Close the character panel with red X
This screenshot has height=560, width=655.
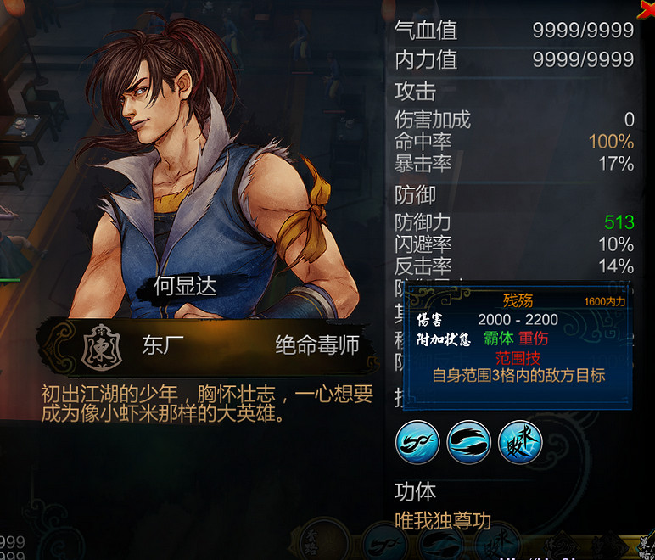click(x=646, y=9)
